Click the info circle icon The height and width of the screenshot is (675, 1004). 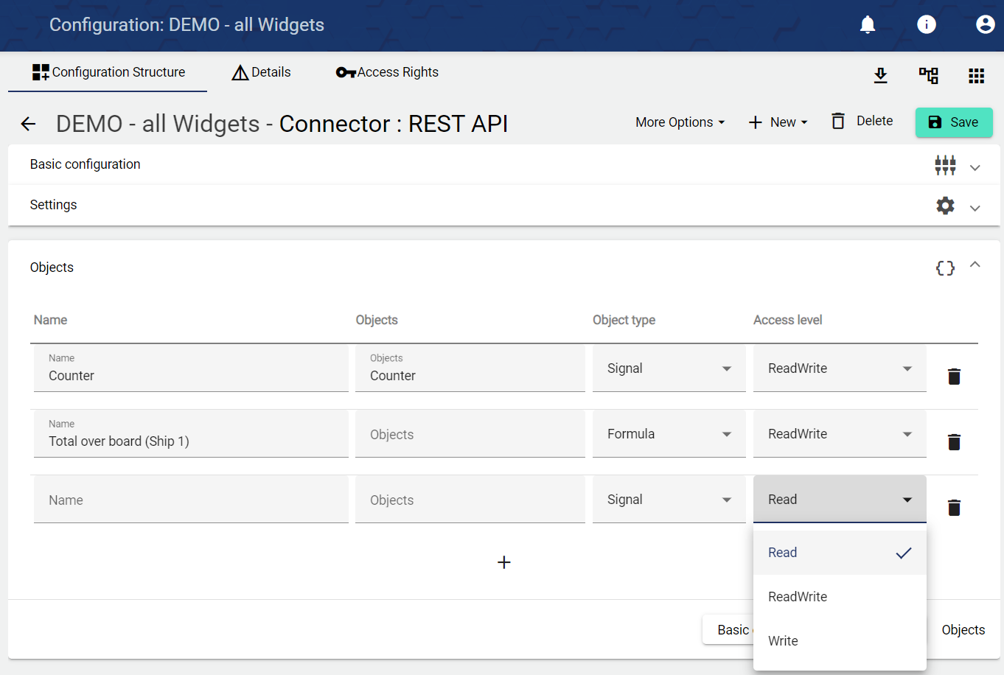pyautogui.click(x=927, y=24)
